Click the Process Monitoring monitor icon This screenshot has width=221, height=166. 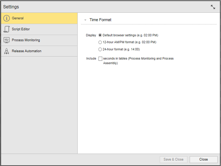[x=7, y=40]
